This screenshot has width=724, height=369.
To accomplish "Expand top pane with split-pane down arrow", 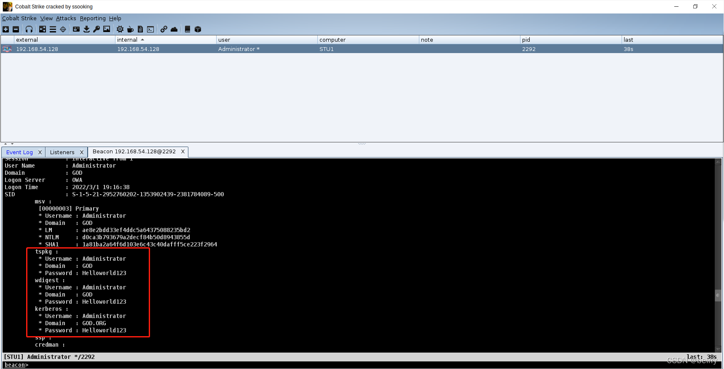I will (x=12, y=144).
